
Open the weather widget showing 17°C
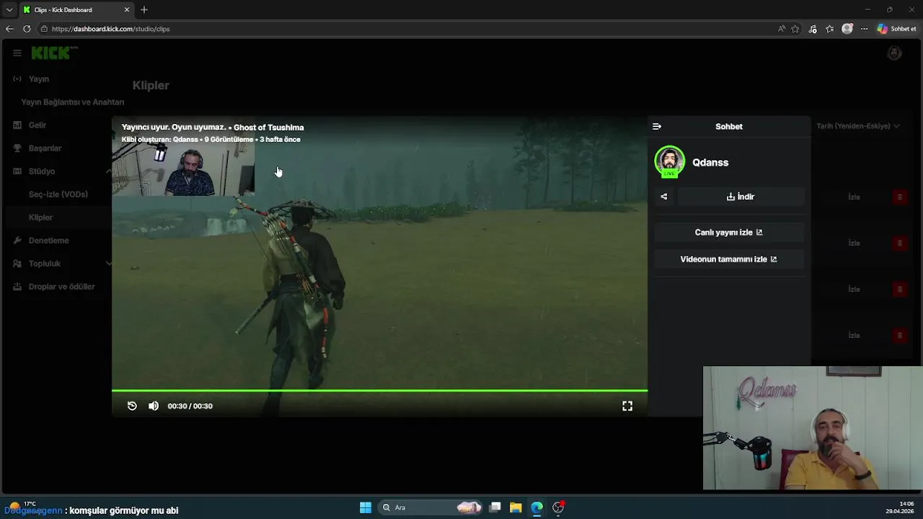pyautogui.click(x=22, y=506)
